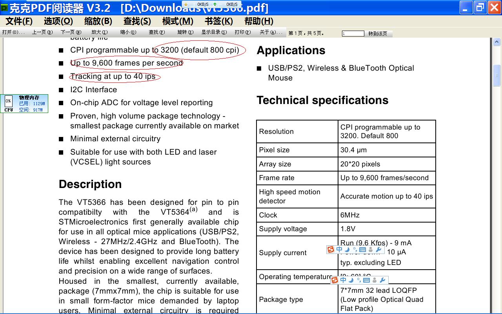Open the 选项(O) menu
Image resolution: width=502 pixels, height=314 pixels.
(x=58, y=21)
